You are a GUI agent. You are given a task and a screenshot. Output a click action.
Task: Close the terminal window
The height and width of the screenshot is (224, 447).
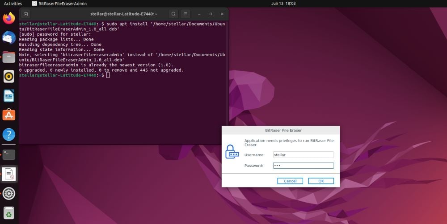coord(222,14)
